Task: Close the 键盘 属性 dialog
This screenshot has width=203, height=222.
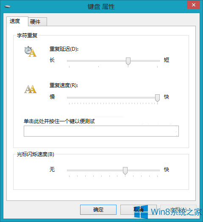Action: 193,5
